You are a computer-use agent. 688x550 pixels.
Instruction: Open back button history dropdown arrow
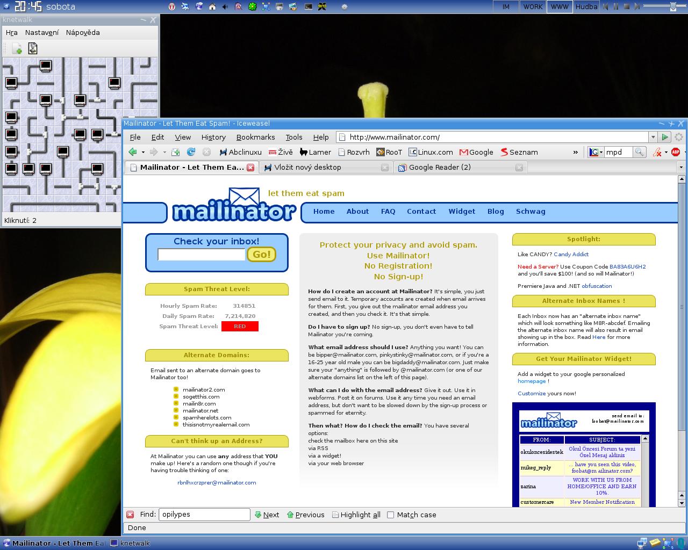(x=143, y=152)
